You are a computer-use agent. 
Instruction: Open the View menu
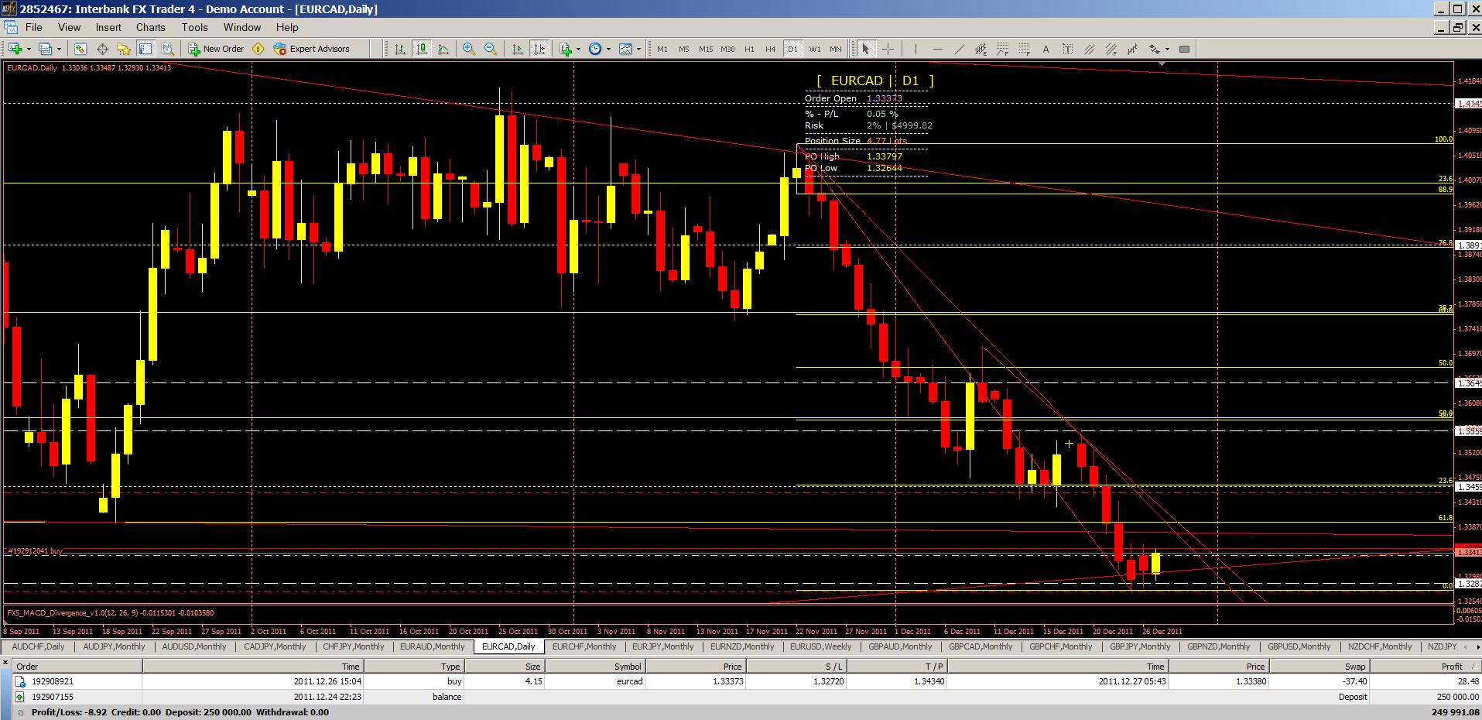click(69, 27)
